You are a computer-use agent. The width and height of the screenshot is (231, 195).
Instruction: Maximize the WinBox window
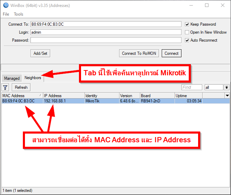point(207,5)
